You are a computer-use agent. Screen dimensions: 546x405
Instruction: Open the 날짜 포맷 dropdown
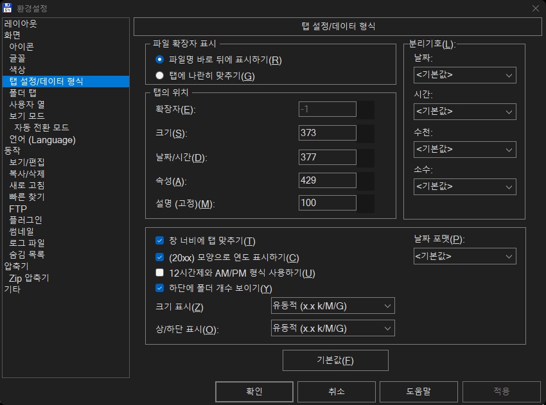tap(464, 257)
